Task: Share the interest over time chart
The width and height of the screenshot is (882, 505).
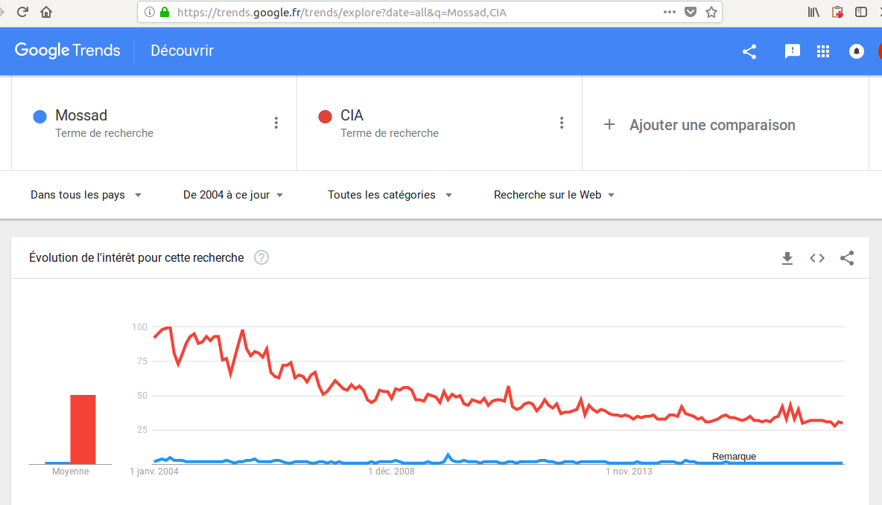Action: click(847, 258)
